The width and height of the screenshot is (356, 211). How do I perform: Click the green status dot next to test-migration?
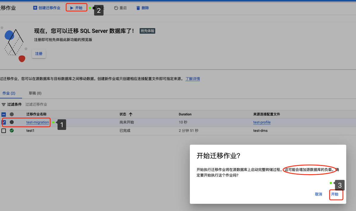point(54,122)
